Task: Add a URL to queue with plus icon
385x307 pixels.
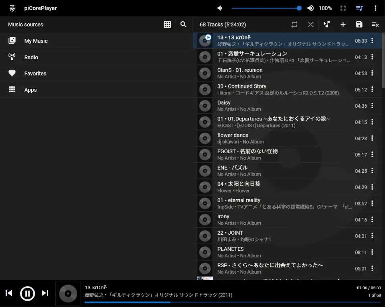Action: point(343,25)
